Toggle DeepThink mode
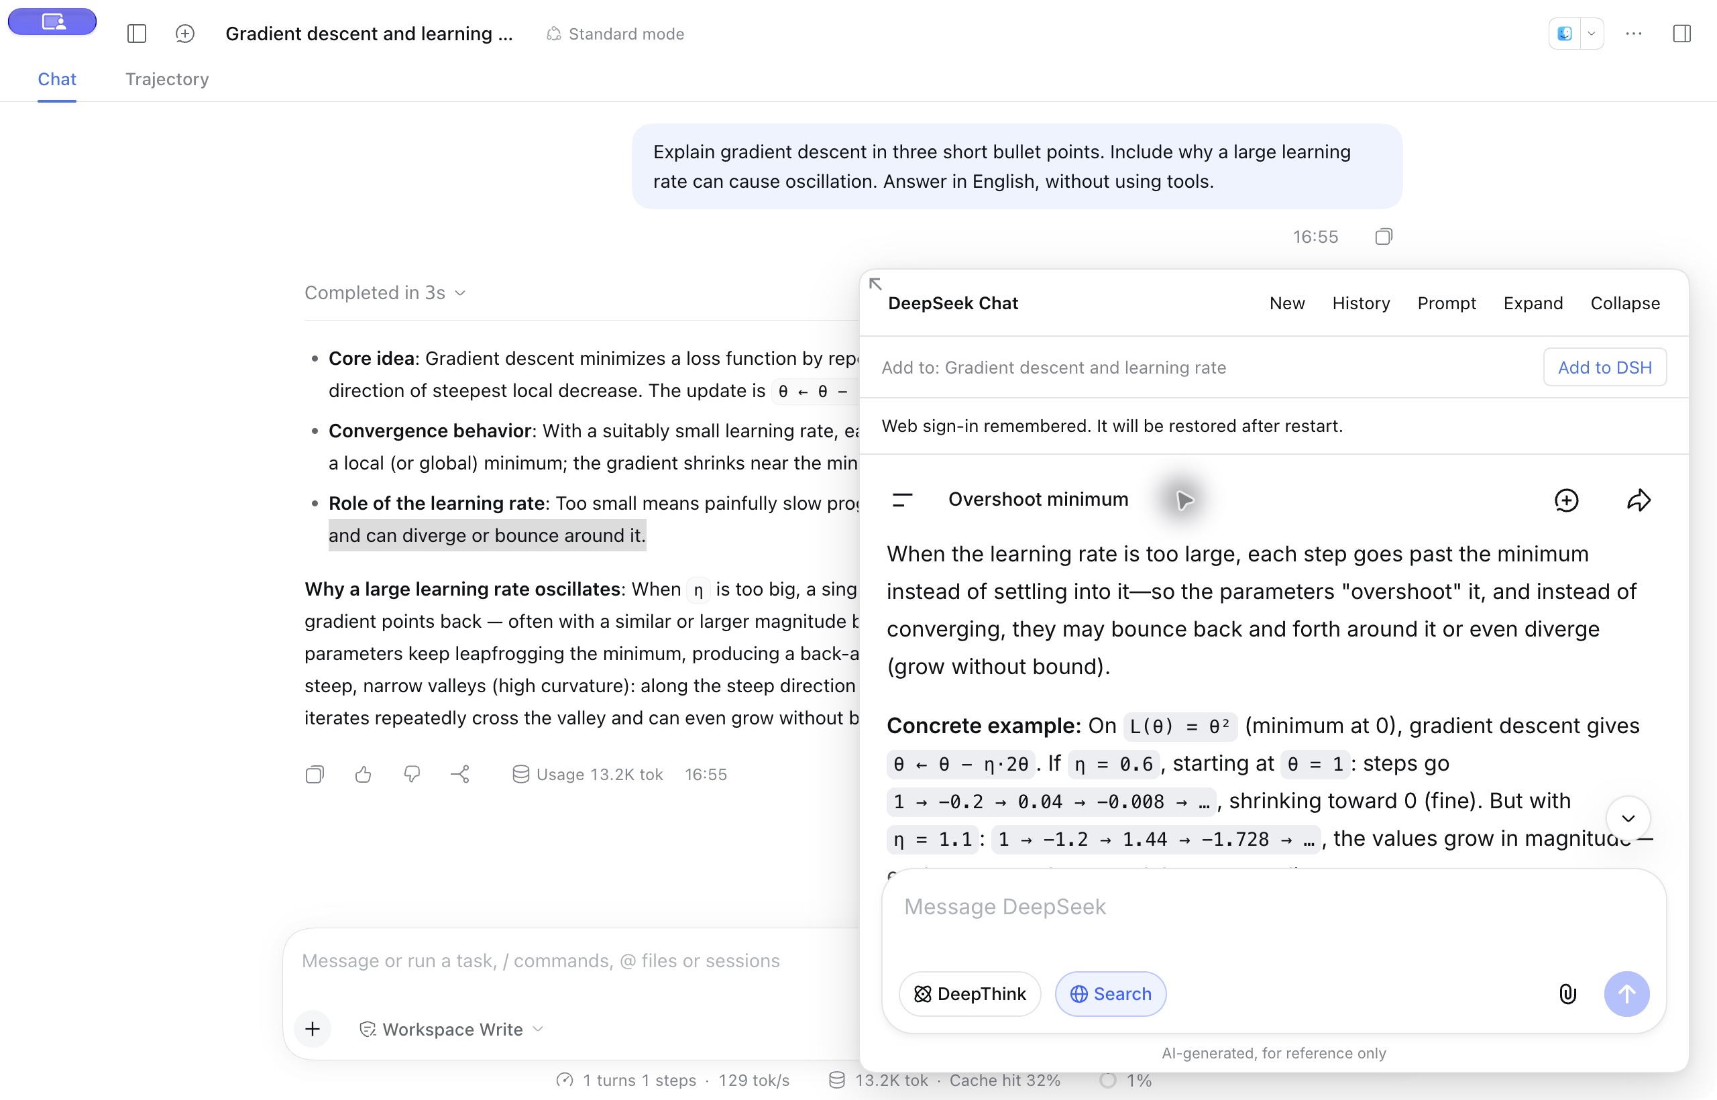This screenshot has height=1100, width=1717. [970, 993]
